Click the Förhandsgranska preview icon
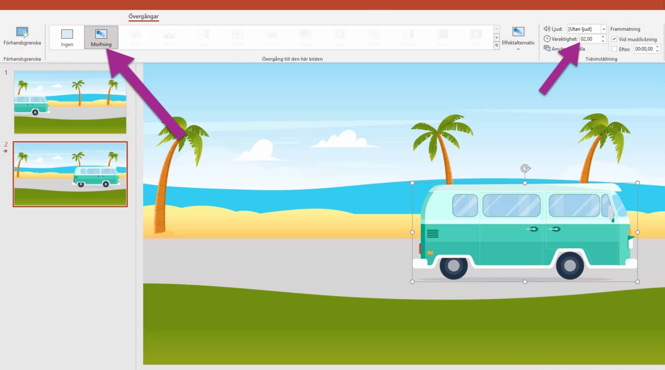The height and width of the screenshot is (370, 665). pos(22,32)
